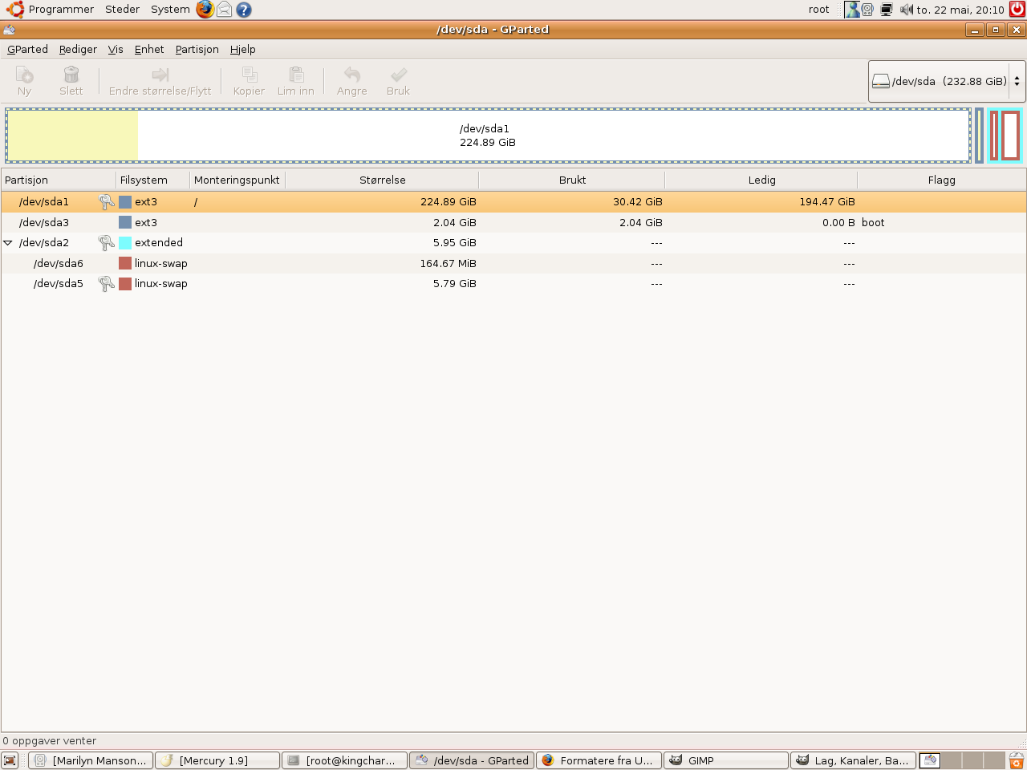Select the thin sda3 bar in the disk map
The image size is (1027, 770).
[x=979, y=136]
